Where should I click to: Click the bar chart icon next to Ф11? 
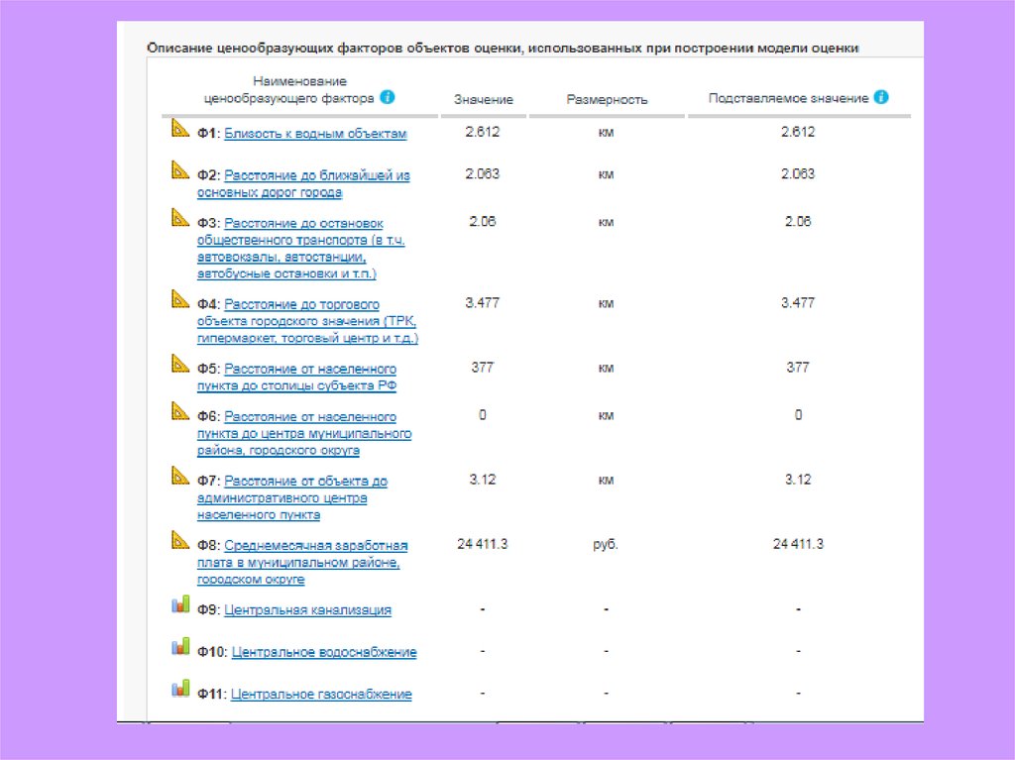(179, 689)
